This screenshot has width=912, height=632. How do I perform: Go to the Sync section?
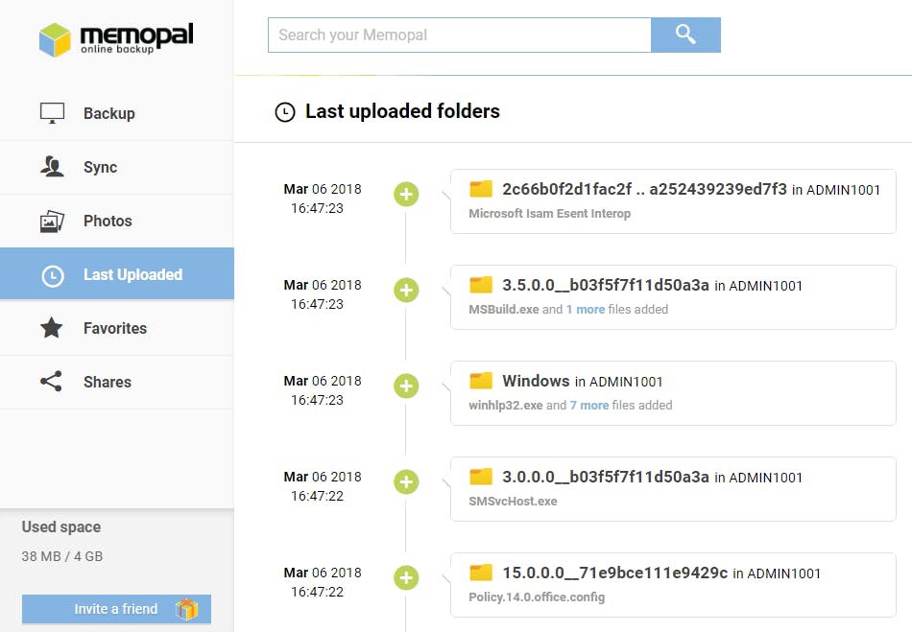(100, 167)
